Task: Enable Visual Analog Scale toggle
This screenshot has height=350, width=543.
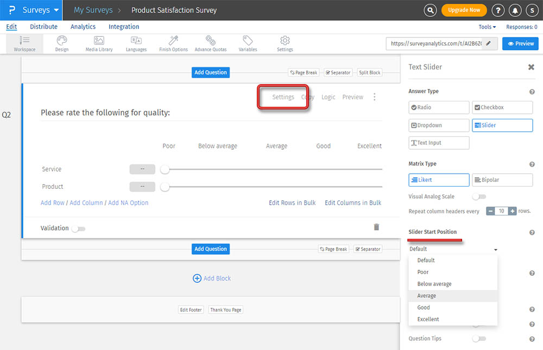Action: point(479,196)
